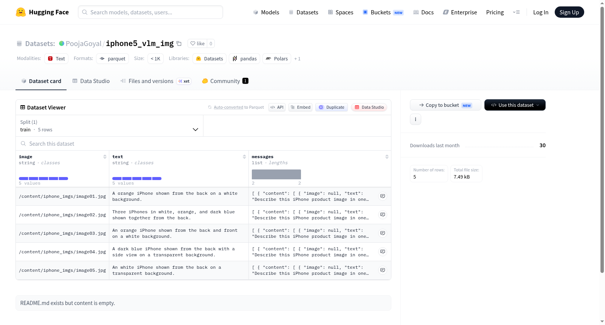Open the iphone5_vlm_img dataset title link
Screen dimensions: 605x325
pos(140,43)
